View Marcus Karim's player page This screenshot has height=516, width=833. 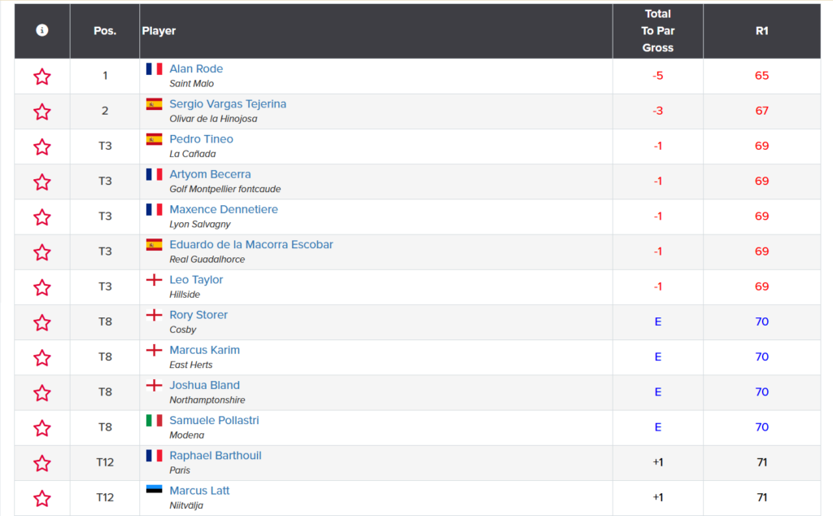tap(204, 350)
